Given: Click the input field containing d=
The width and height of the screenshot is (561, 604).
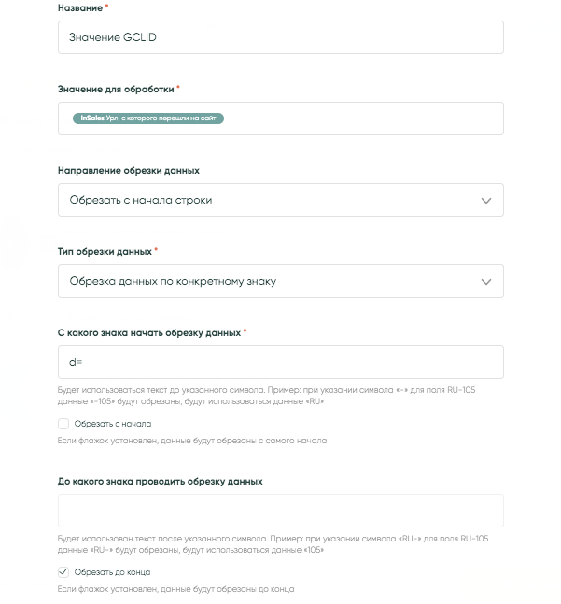Looking at the screenshot, I should pos(280,362).
